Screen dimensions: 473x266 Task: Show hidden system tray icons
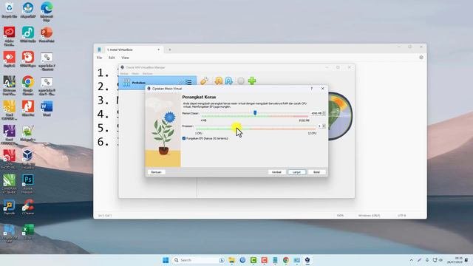(411, 260)
